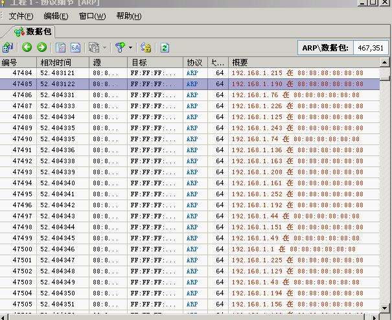Viewport: 392px width, 320px height.
Task: Click the filter funnel icon
Action: 119,47
